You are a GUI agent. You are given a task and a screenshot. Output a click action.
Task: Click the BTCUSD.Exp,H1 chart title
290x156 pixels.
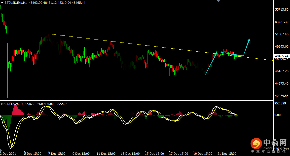(16, 3)
